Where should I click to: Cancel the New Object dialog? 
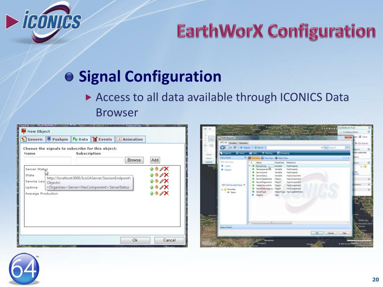[169, 240]
